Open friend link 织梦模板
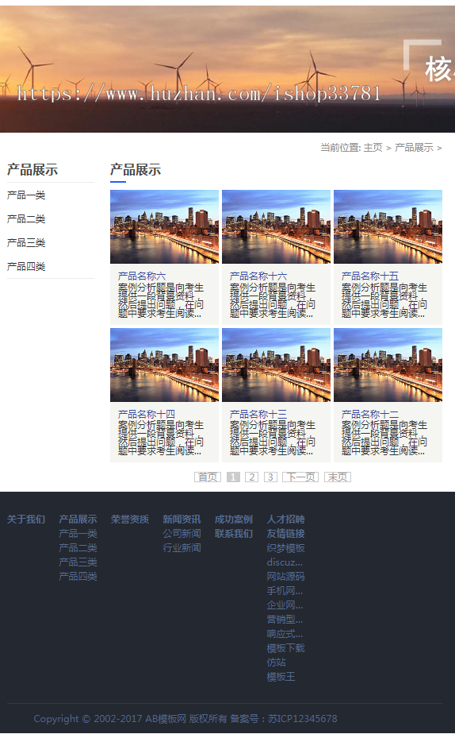The width and height of the screenshot is (455, 734). [x=285, y=547]
